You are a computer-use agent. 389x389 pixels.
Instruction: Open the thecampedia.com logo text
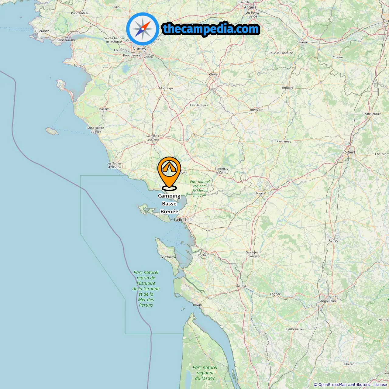click(211, 29)
